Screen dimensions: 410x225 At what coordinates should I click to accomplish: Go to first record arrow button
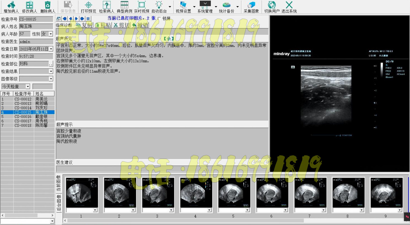click(x=65, y=19)
